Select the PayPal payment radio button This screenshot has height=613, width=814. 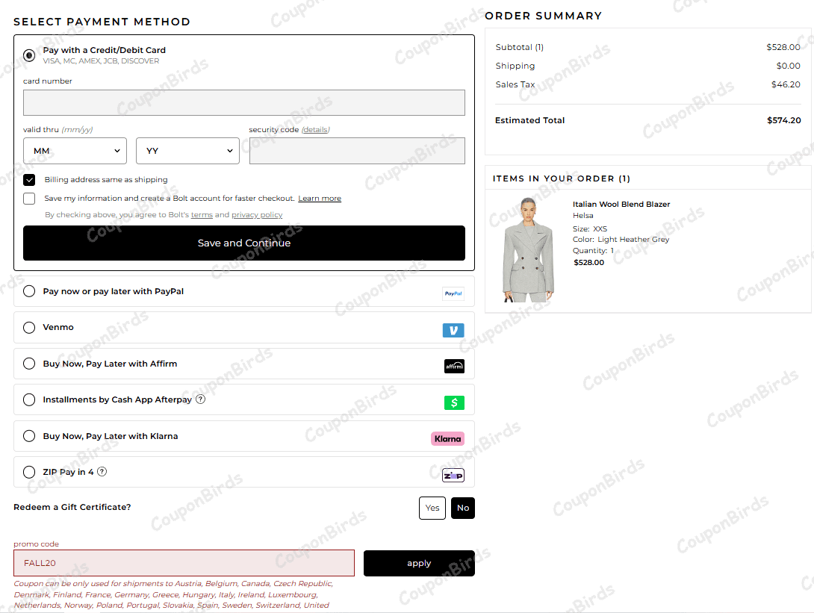29,291
